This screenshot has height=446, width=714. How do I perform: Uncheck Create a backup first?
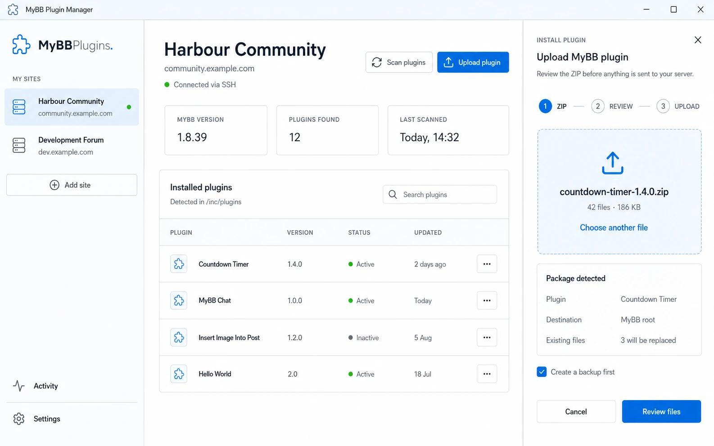coord(542,372)
